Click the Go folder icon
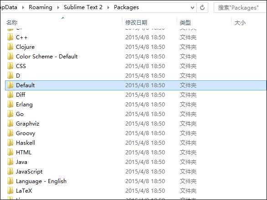The image size is (267, 200). coord(10,114)
